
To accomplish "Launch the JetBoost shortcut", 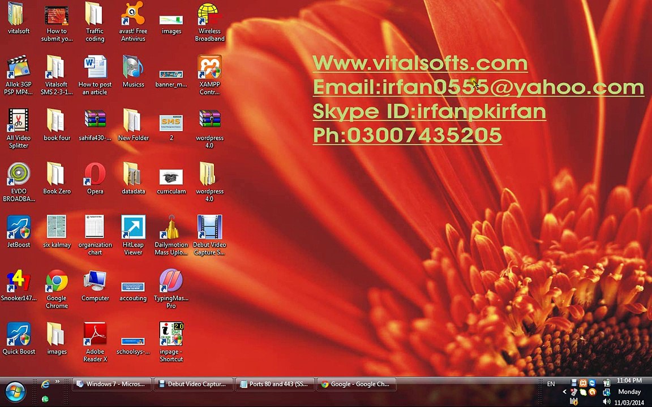I will (18, 232).
